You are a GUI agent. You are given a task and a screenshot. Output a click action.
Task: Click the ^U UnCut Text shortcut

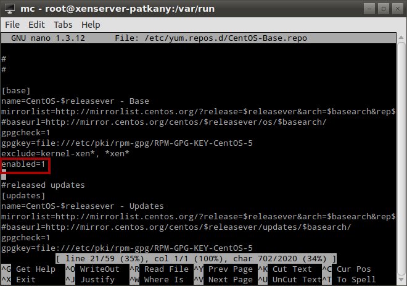pos(290,280)
